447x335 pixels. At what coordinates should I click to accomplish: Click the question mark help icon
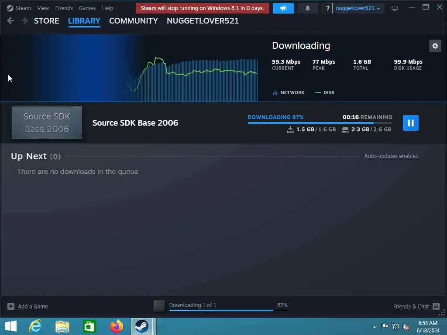coord(327,8)
